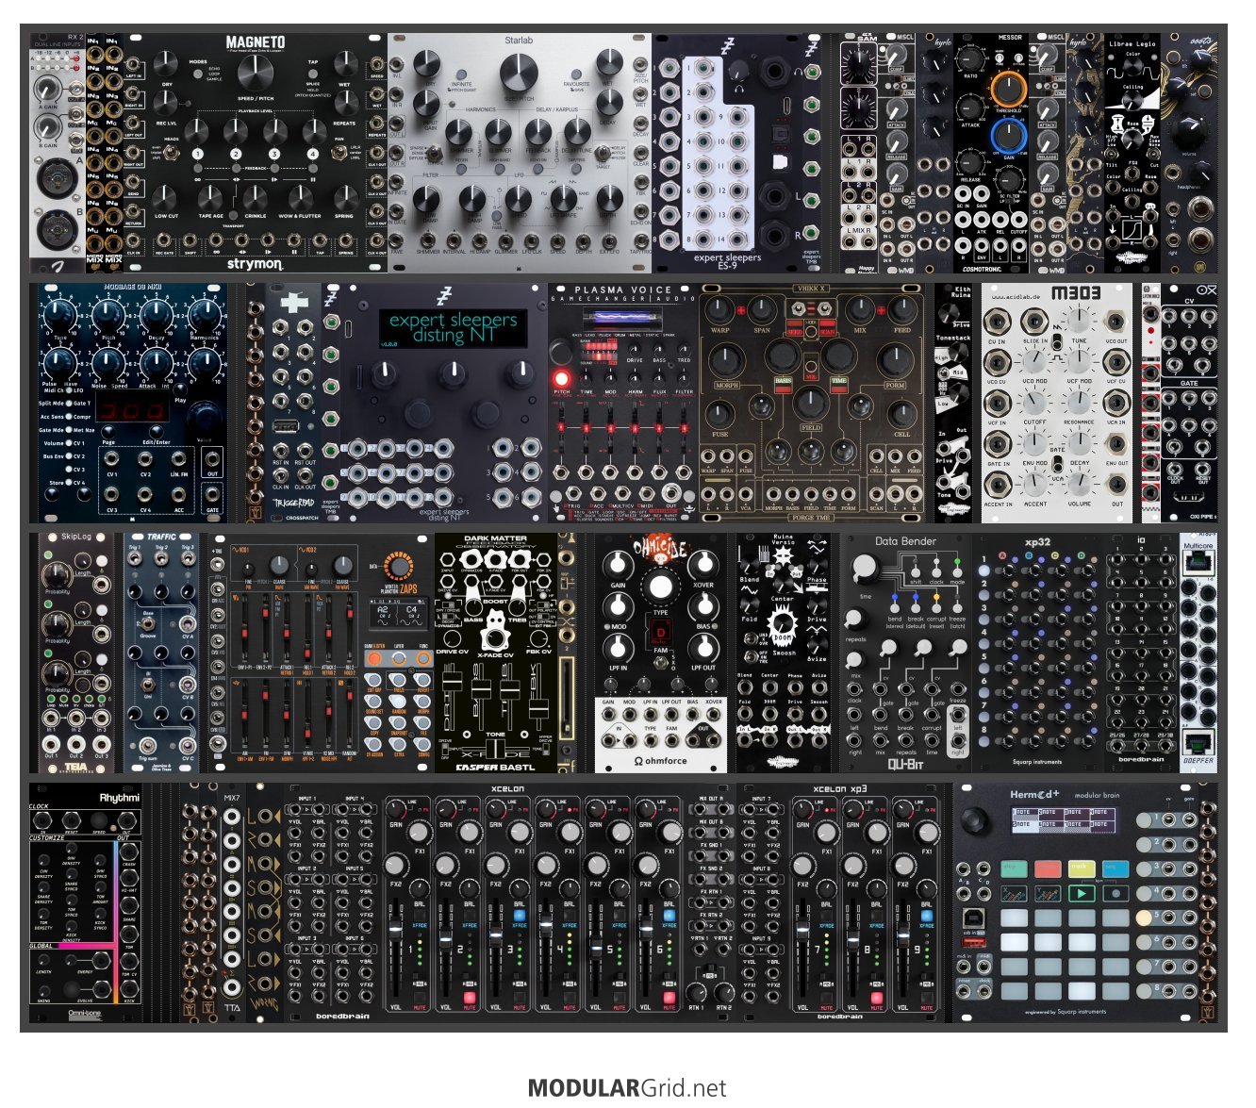Click the M303 VOLUME knob
1256x1108 pixels.
click(1080, 486)
